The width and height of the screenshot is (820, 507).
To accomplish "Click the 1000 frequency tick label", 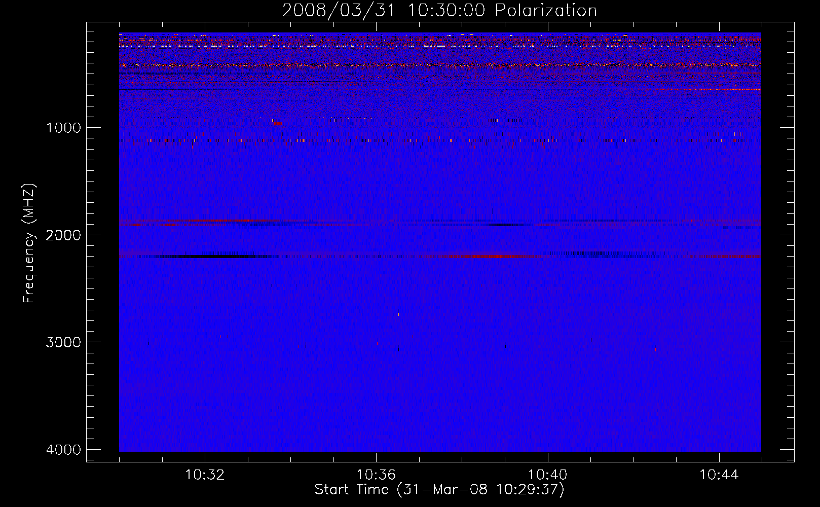I will [63, 127].
